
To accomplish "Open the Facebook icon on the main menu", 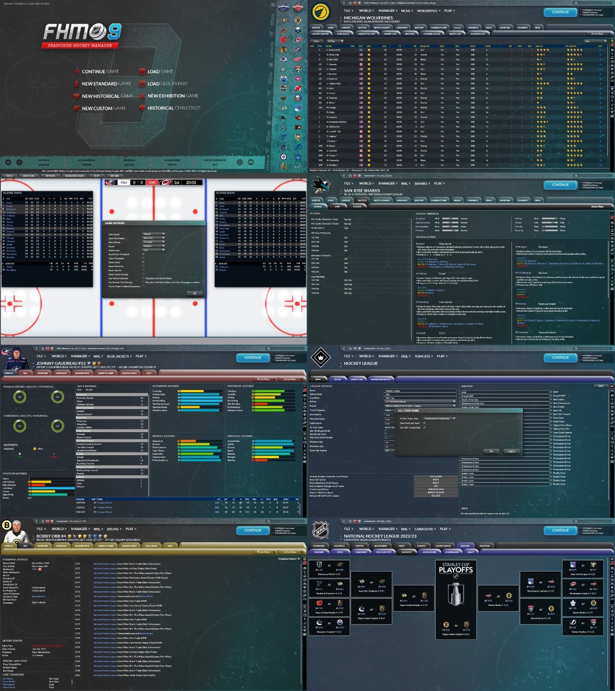I will point(19,162).
